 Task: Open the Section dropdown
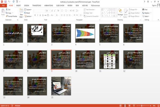pos(28,16)
